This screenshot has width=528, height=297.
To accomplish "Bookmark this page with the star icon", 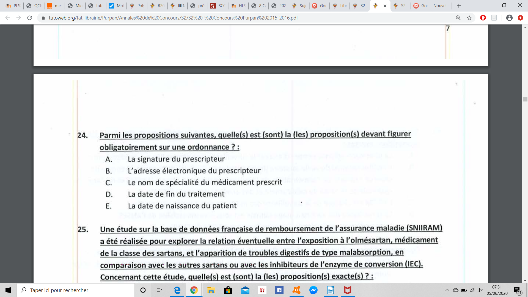I will pos(469,18).
